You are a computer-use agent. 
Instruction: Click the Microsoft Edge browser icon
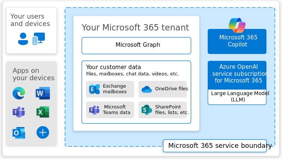[x=19, y=93]
